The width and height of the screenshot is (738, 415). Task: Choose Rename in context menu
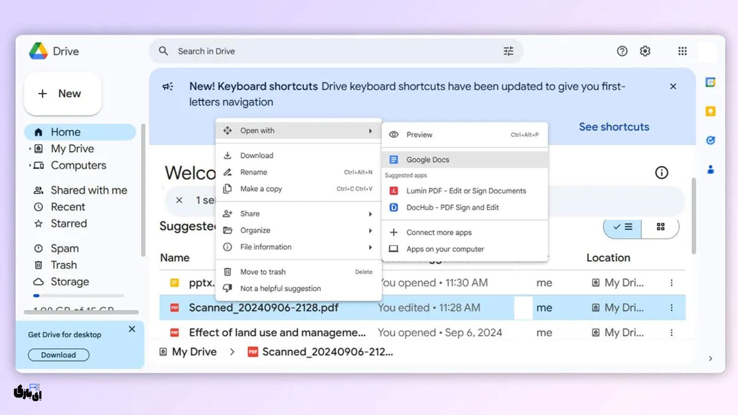point(298,172)
